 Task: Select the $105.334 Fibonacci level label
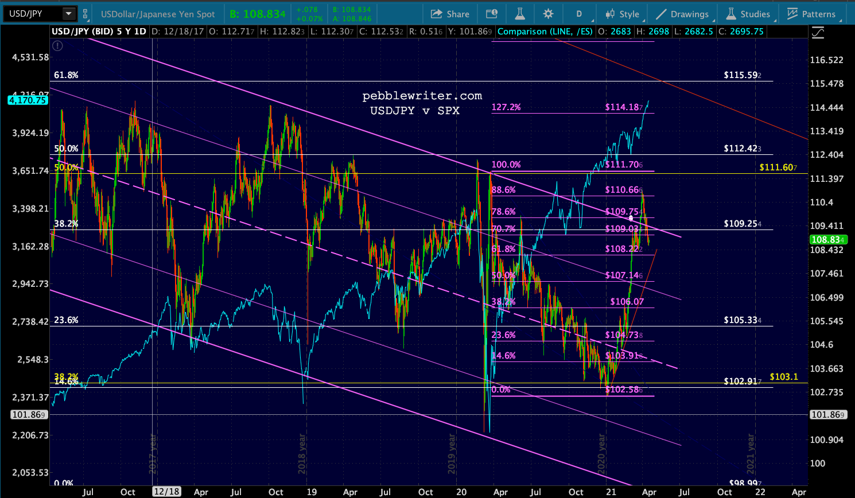[743, 320]
